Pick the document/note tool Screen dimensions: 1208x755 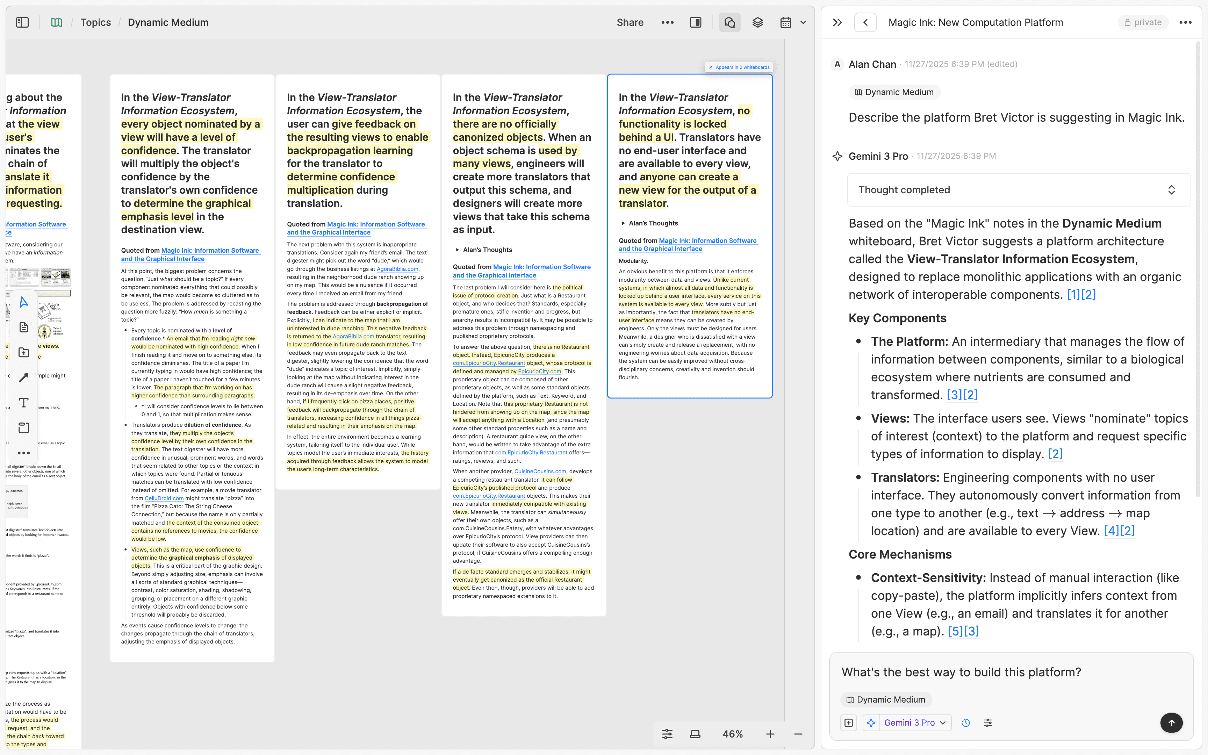pyautogui.click(x=23, y=327)
